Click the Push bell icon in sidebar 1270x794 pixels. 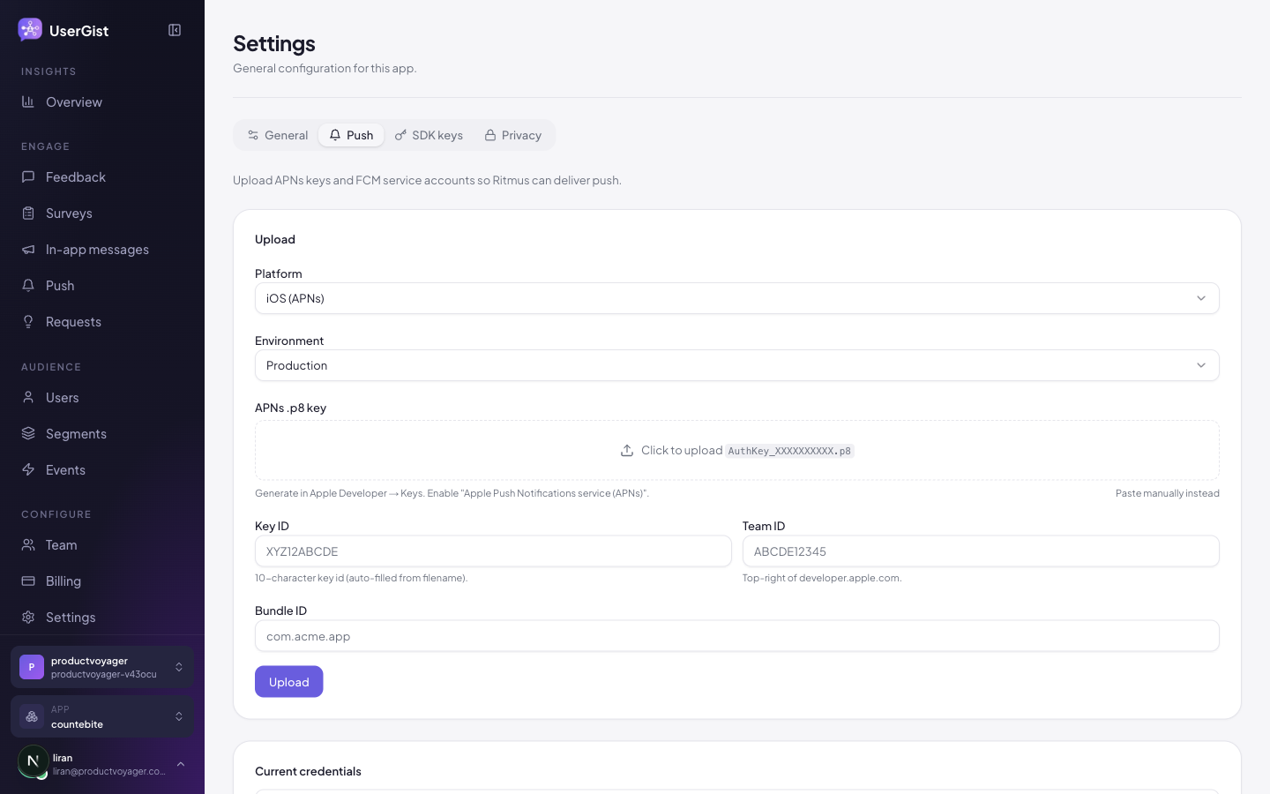(x=28, y=286)
